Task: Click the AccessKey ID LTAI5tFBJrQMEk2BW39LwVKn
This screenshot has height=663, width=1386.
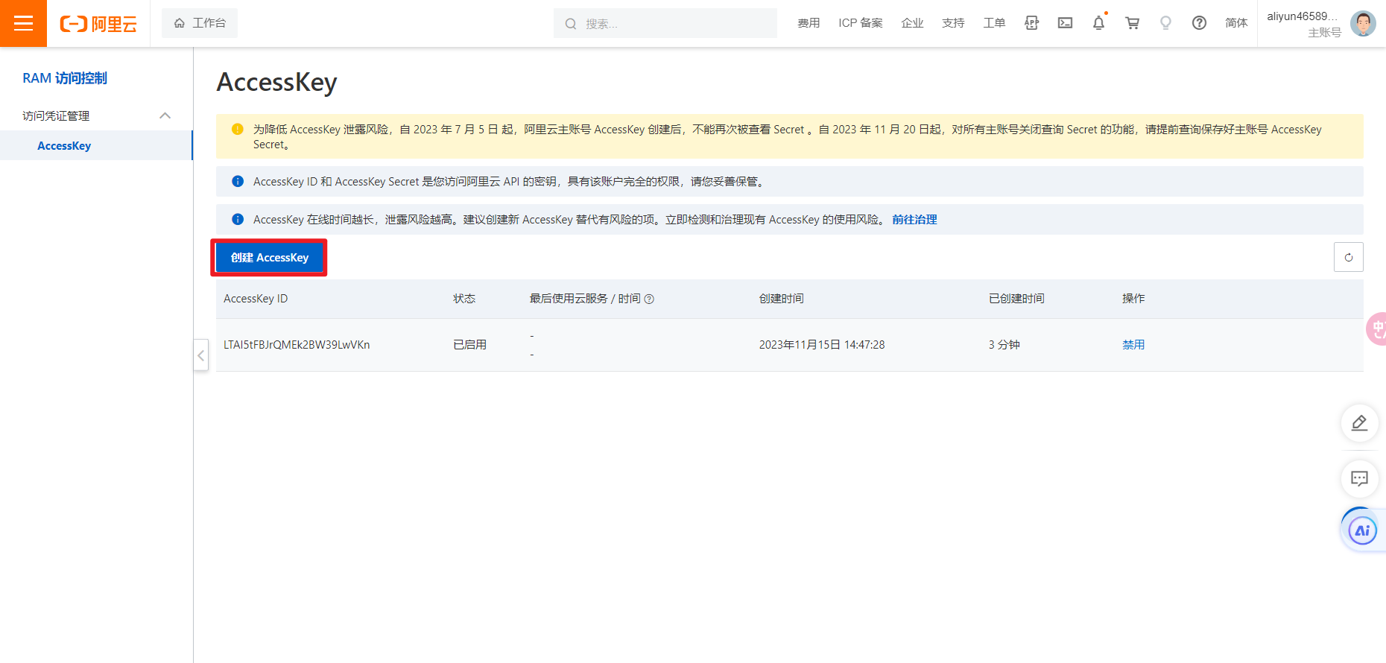Action: coord(297,345)
